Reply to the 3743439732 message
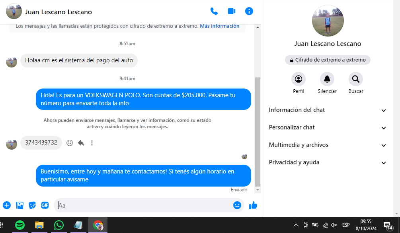Viewport: 400px width, 233px height. [x=81, y=143]
